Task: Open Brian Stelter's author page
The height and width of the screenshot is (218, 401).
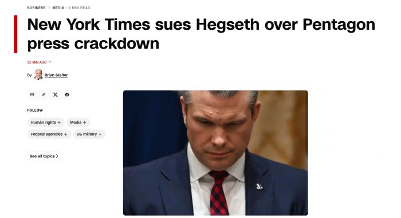Action: click(x=56, y=75)
